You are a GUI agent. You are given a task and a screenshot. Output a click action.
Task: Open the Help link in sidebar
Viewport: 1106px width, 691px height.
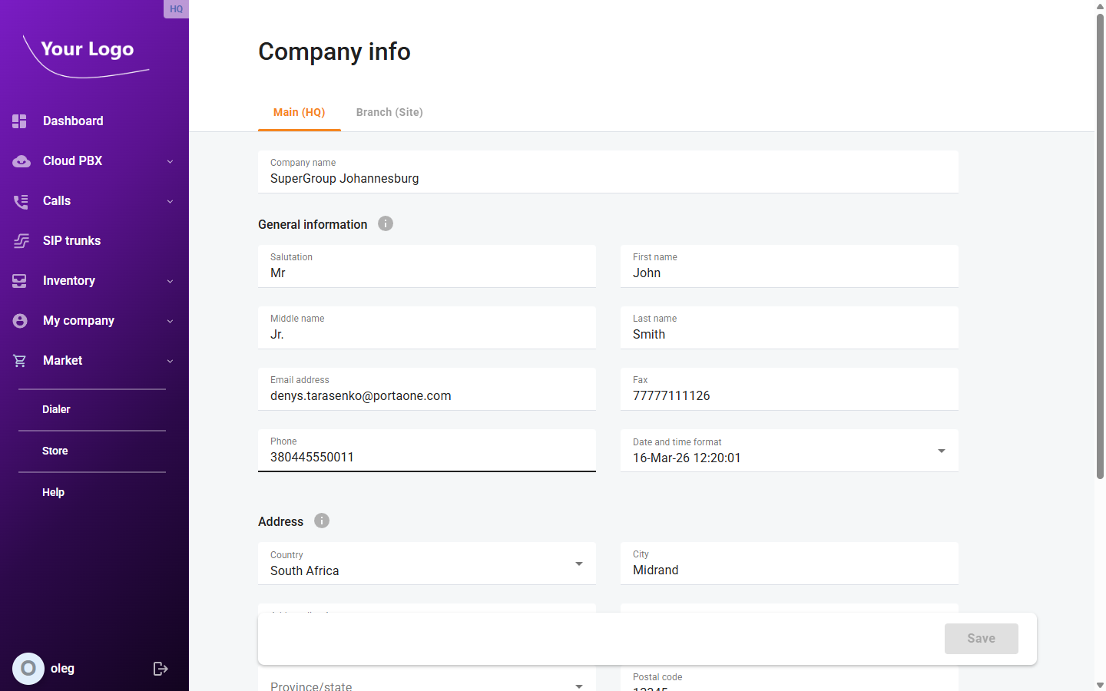click(53, 492)
